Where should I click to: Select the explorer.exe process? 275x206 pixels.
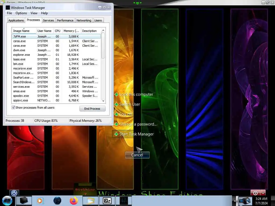(x=56, y=55)
